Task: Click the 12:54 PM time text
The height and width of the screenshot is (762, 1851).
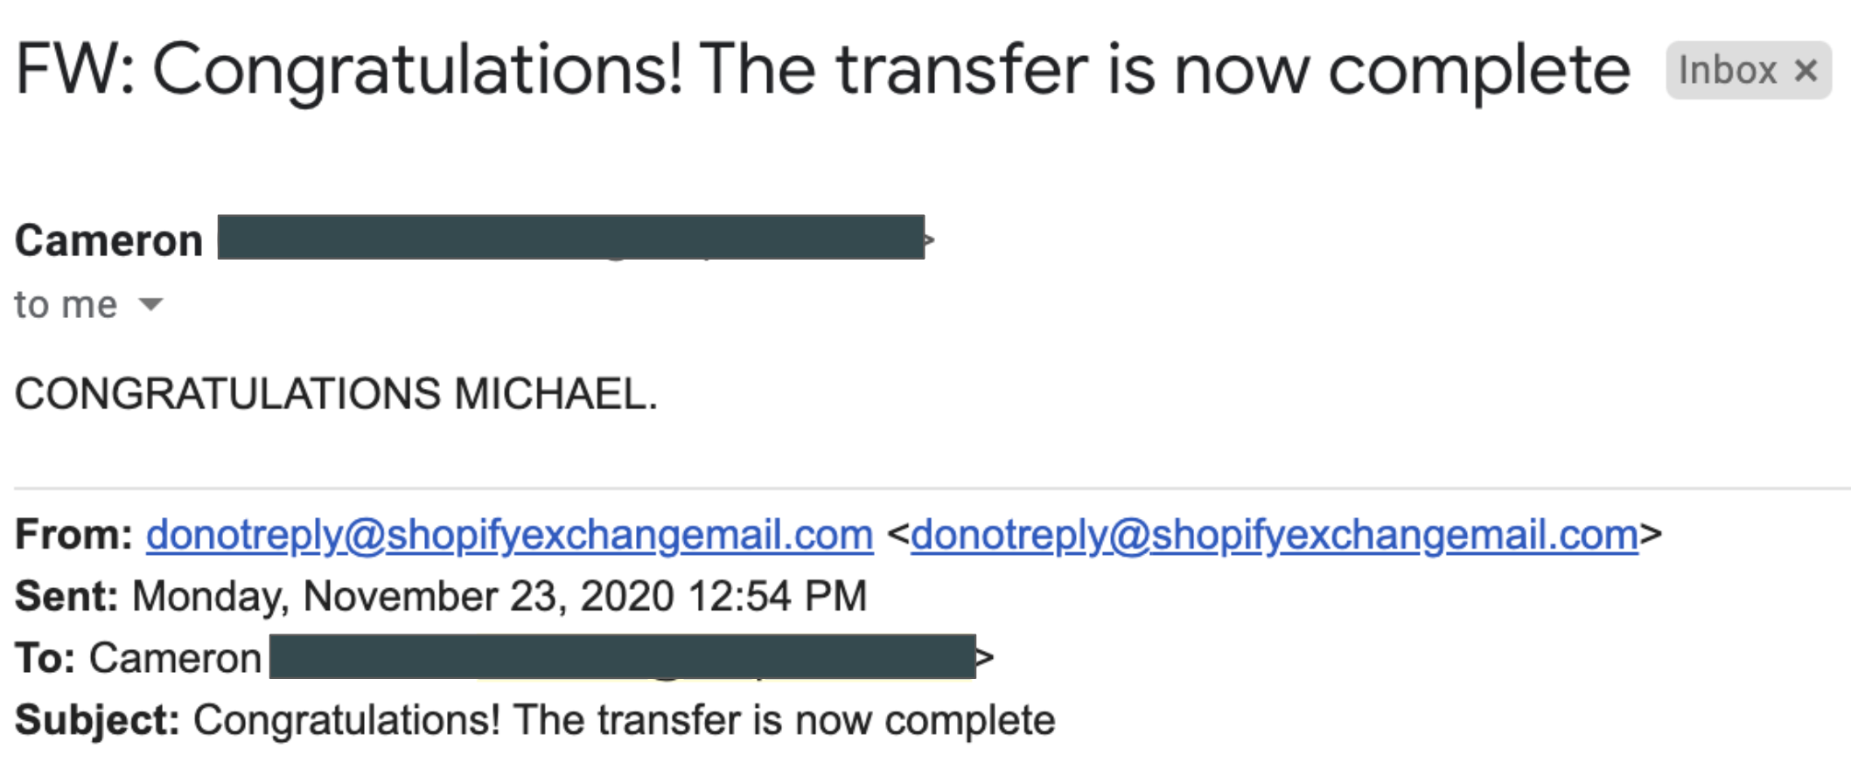Action: point(778,597)
